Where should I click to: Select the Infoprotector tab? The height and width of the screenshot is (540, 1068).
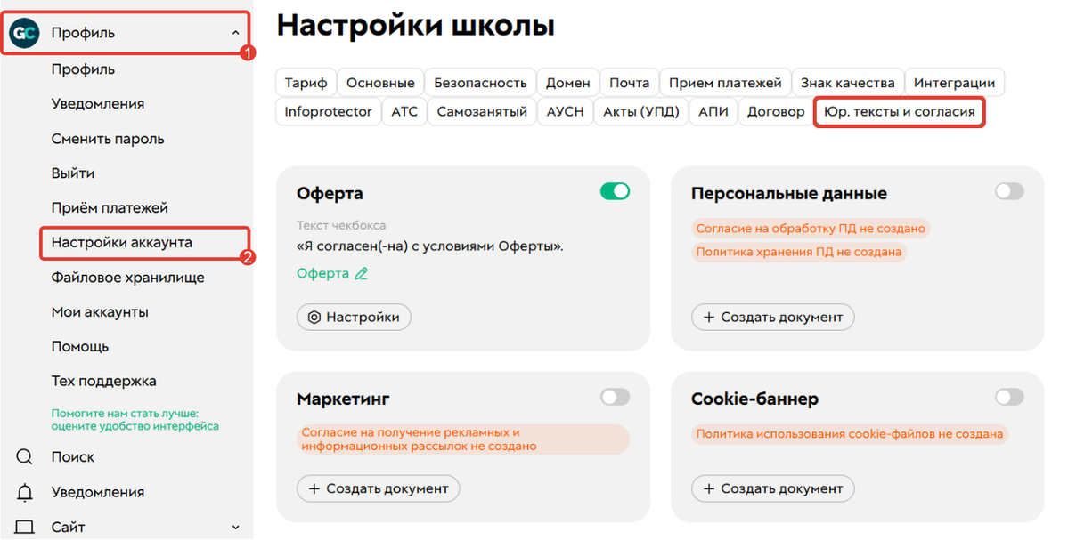[329, 111]
